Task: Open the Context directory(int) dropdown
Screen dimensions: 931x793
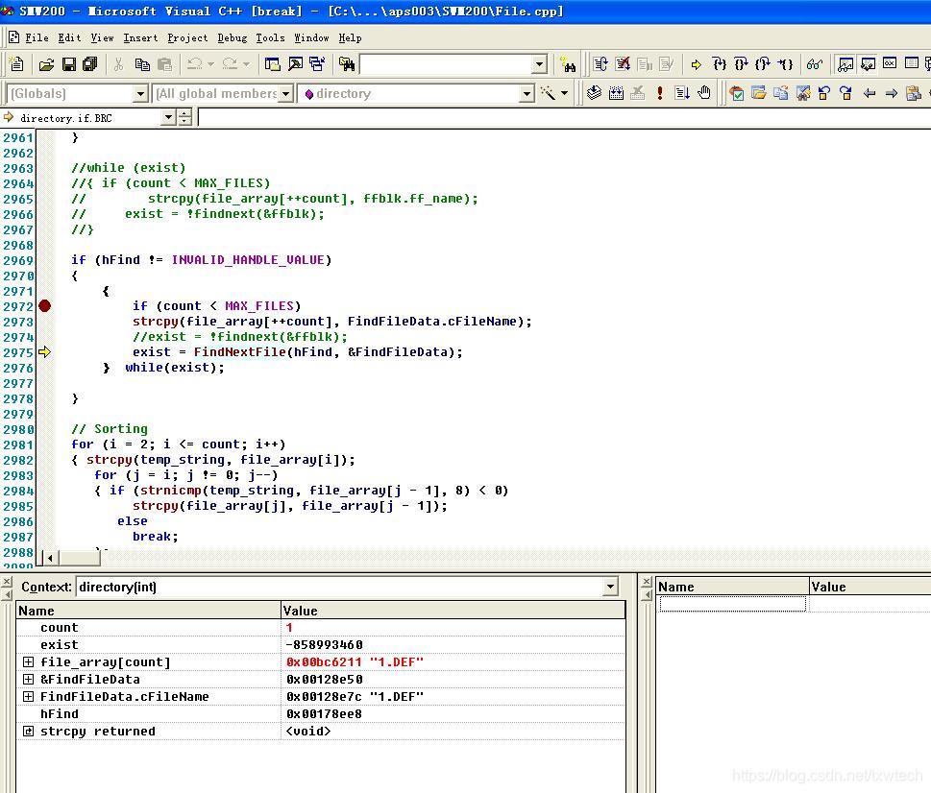Action: point(610,587)
